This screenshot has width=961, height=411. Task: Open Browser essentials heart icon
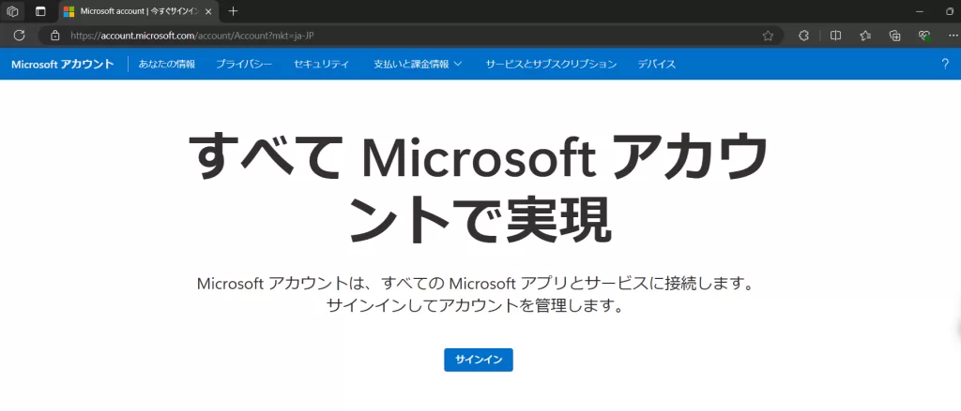click(924, 36)
